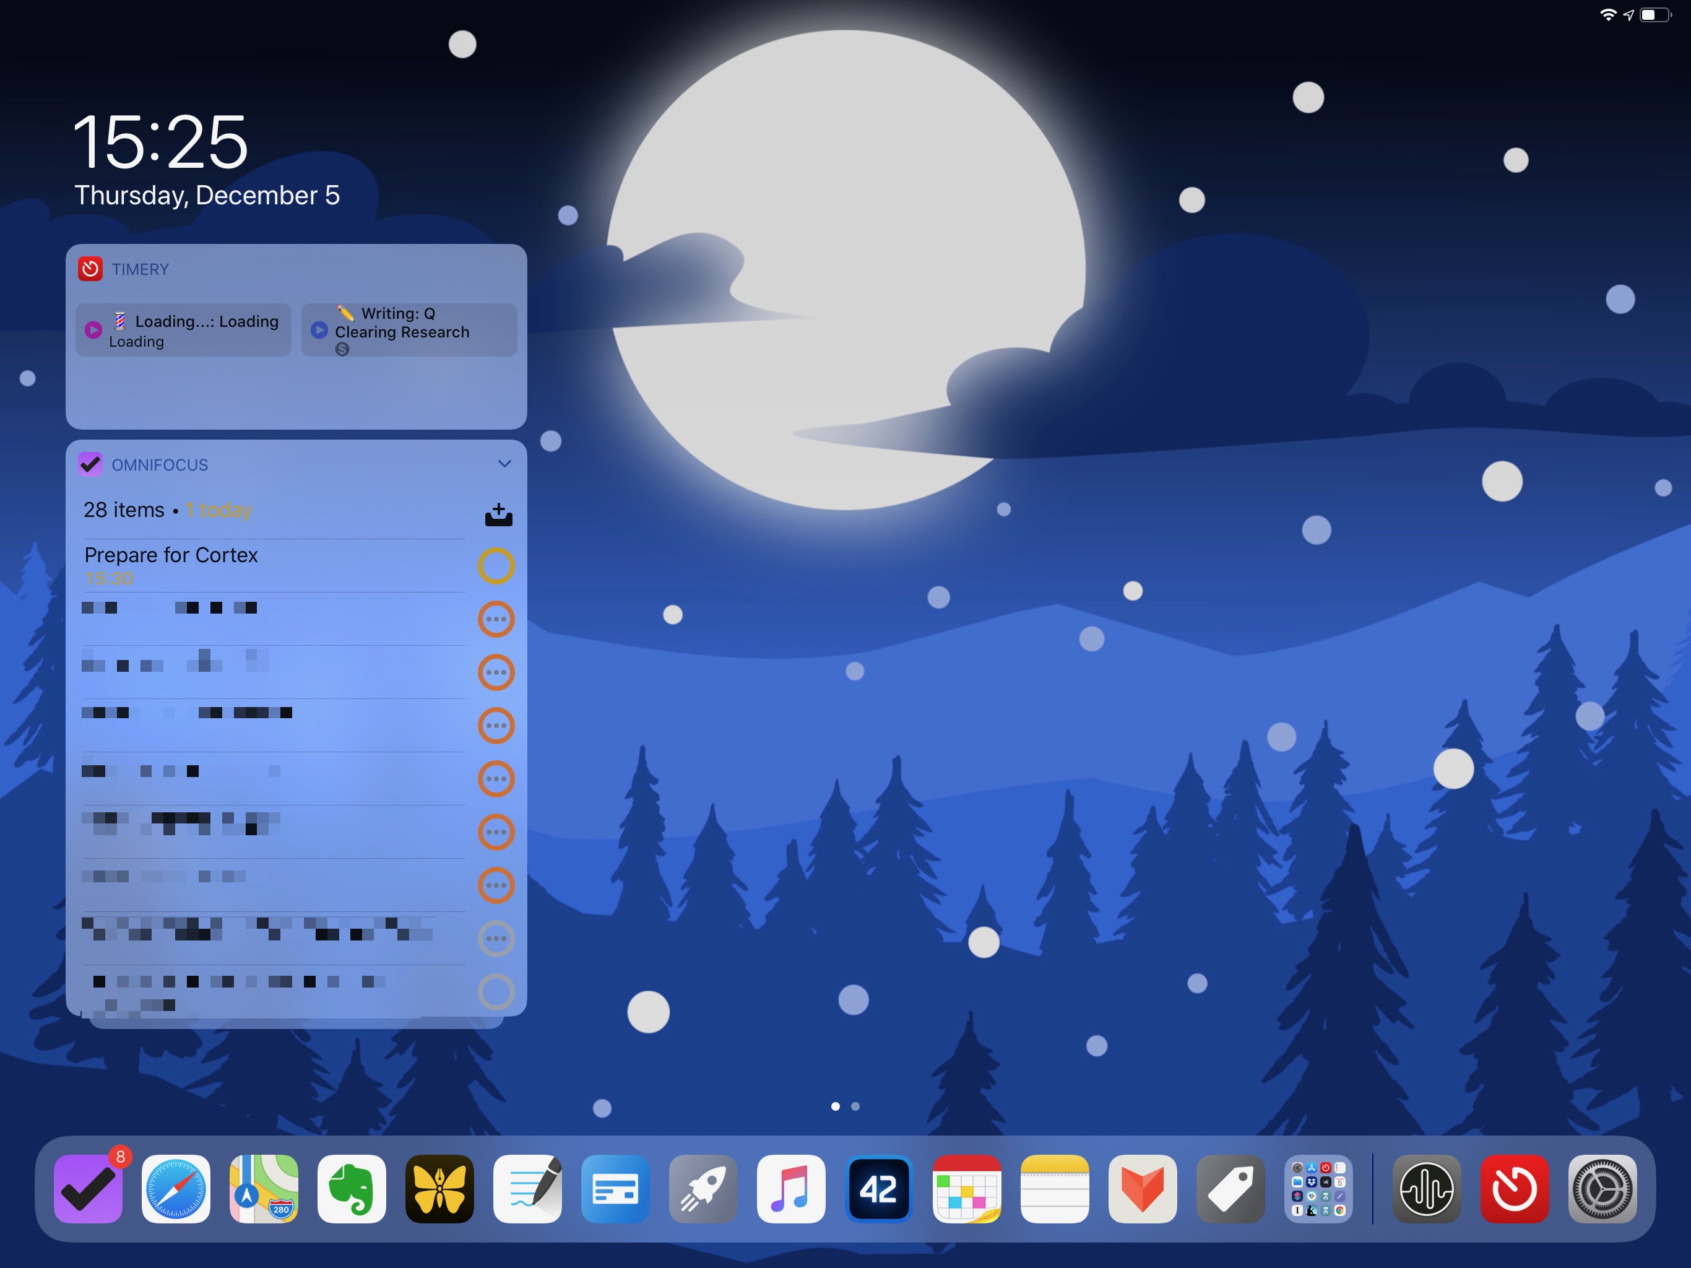Check the first orange ellipsis task circle
1691x1268 pixels.
point(496,619)
